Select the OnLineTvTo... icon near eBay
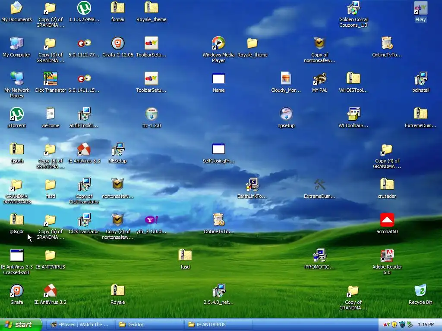 click(x=387, y=44)
